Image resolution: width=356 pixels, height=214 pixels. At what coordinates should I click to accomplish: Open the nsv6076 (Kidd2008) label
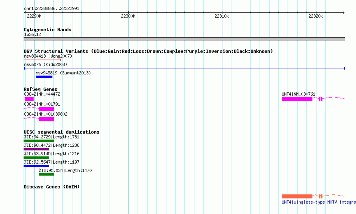(x=46, y=64)
